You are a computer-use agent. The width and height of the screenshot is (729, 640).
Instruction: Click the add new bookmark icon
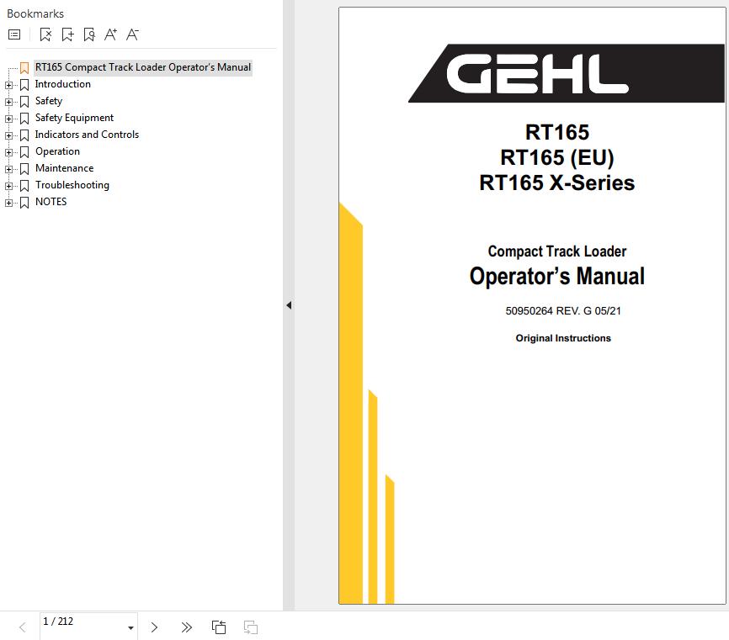[67, 34]
